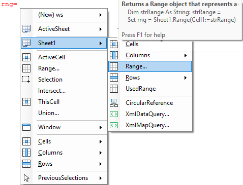Image resolution: width=243 pixels, height=185 pixels.
Task: Expand Cells submenu arrow in main menu
Action: (101, 141)
